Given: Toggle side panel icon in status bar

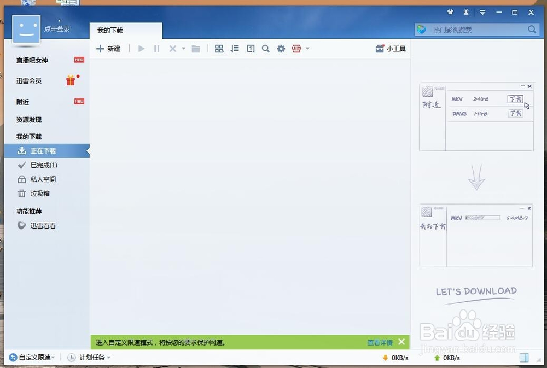Looking at the screenshot, I should pyautogui.click(x=523, y=358).
